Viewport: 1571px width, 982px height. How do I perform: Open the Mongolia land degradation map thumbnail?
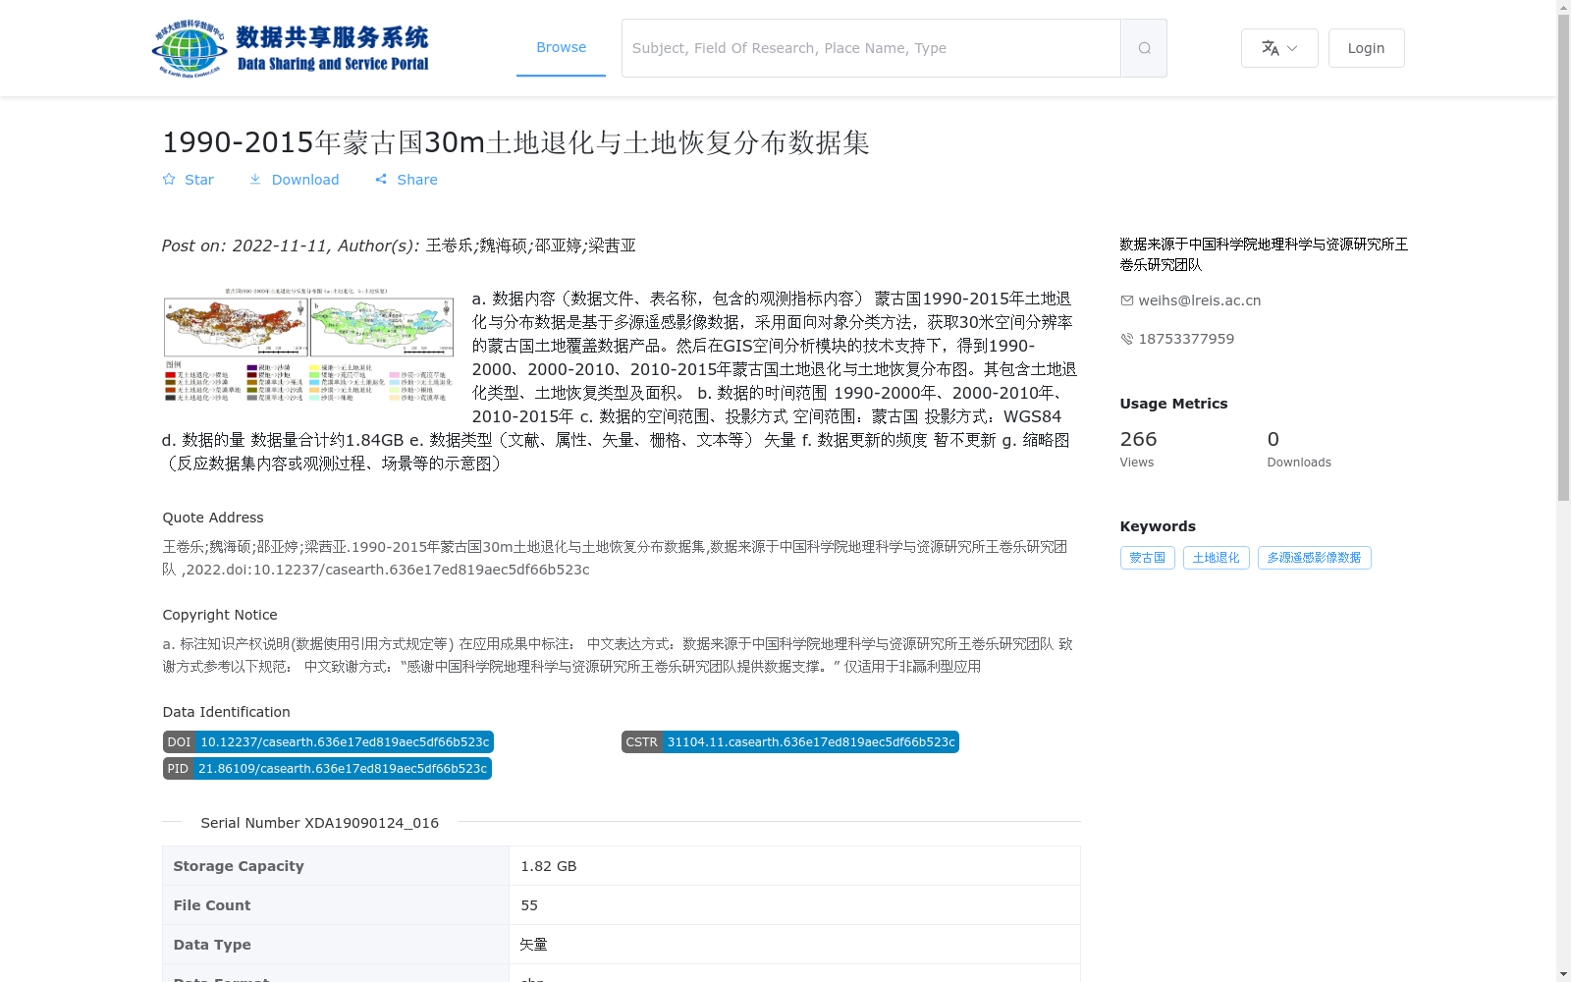[x=308, y=345]
